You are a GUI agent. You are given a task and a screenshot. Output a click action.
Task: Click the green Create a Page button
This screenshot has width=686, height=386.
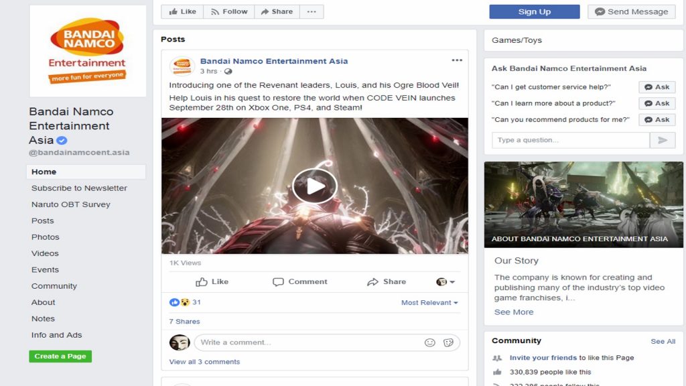(x=60, y=357)
